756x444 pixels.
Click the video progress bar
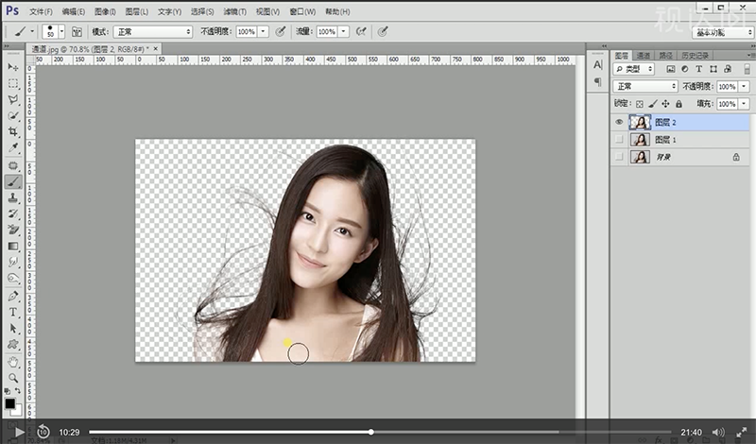(x=380, y=432)
